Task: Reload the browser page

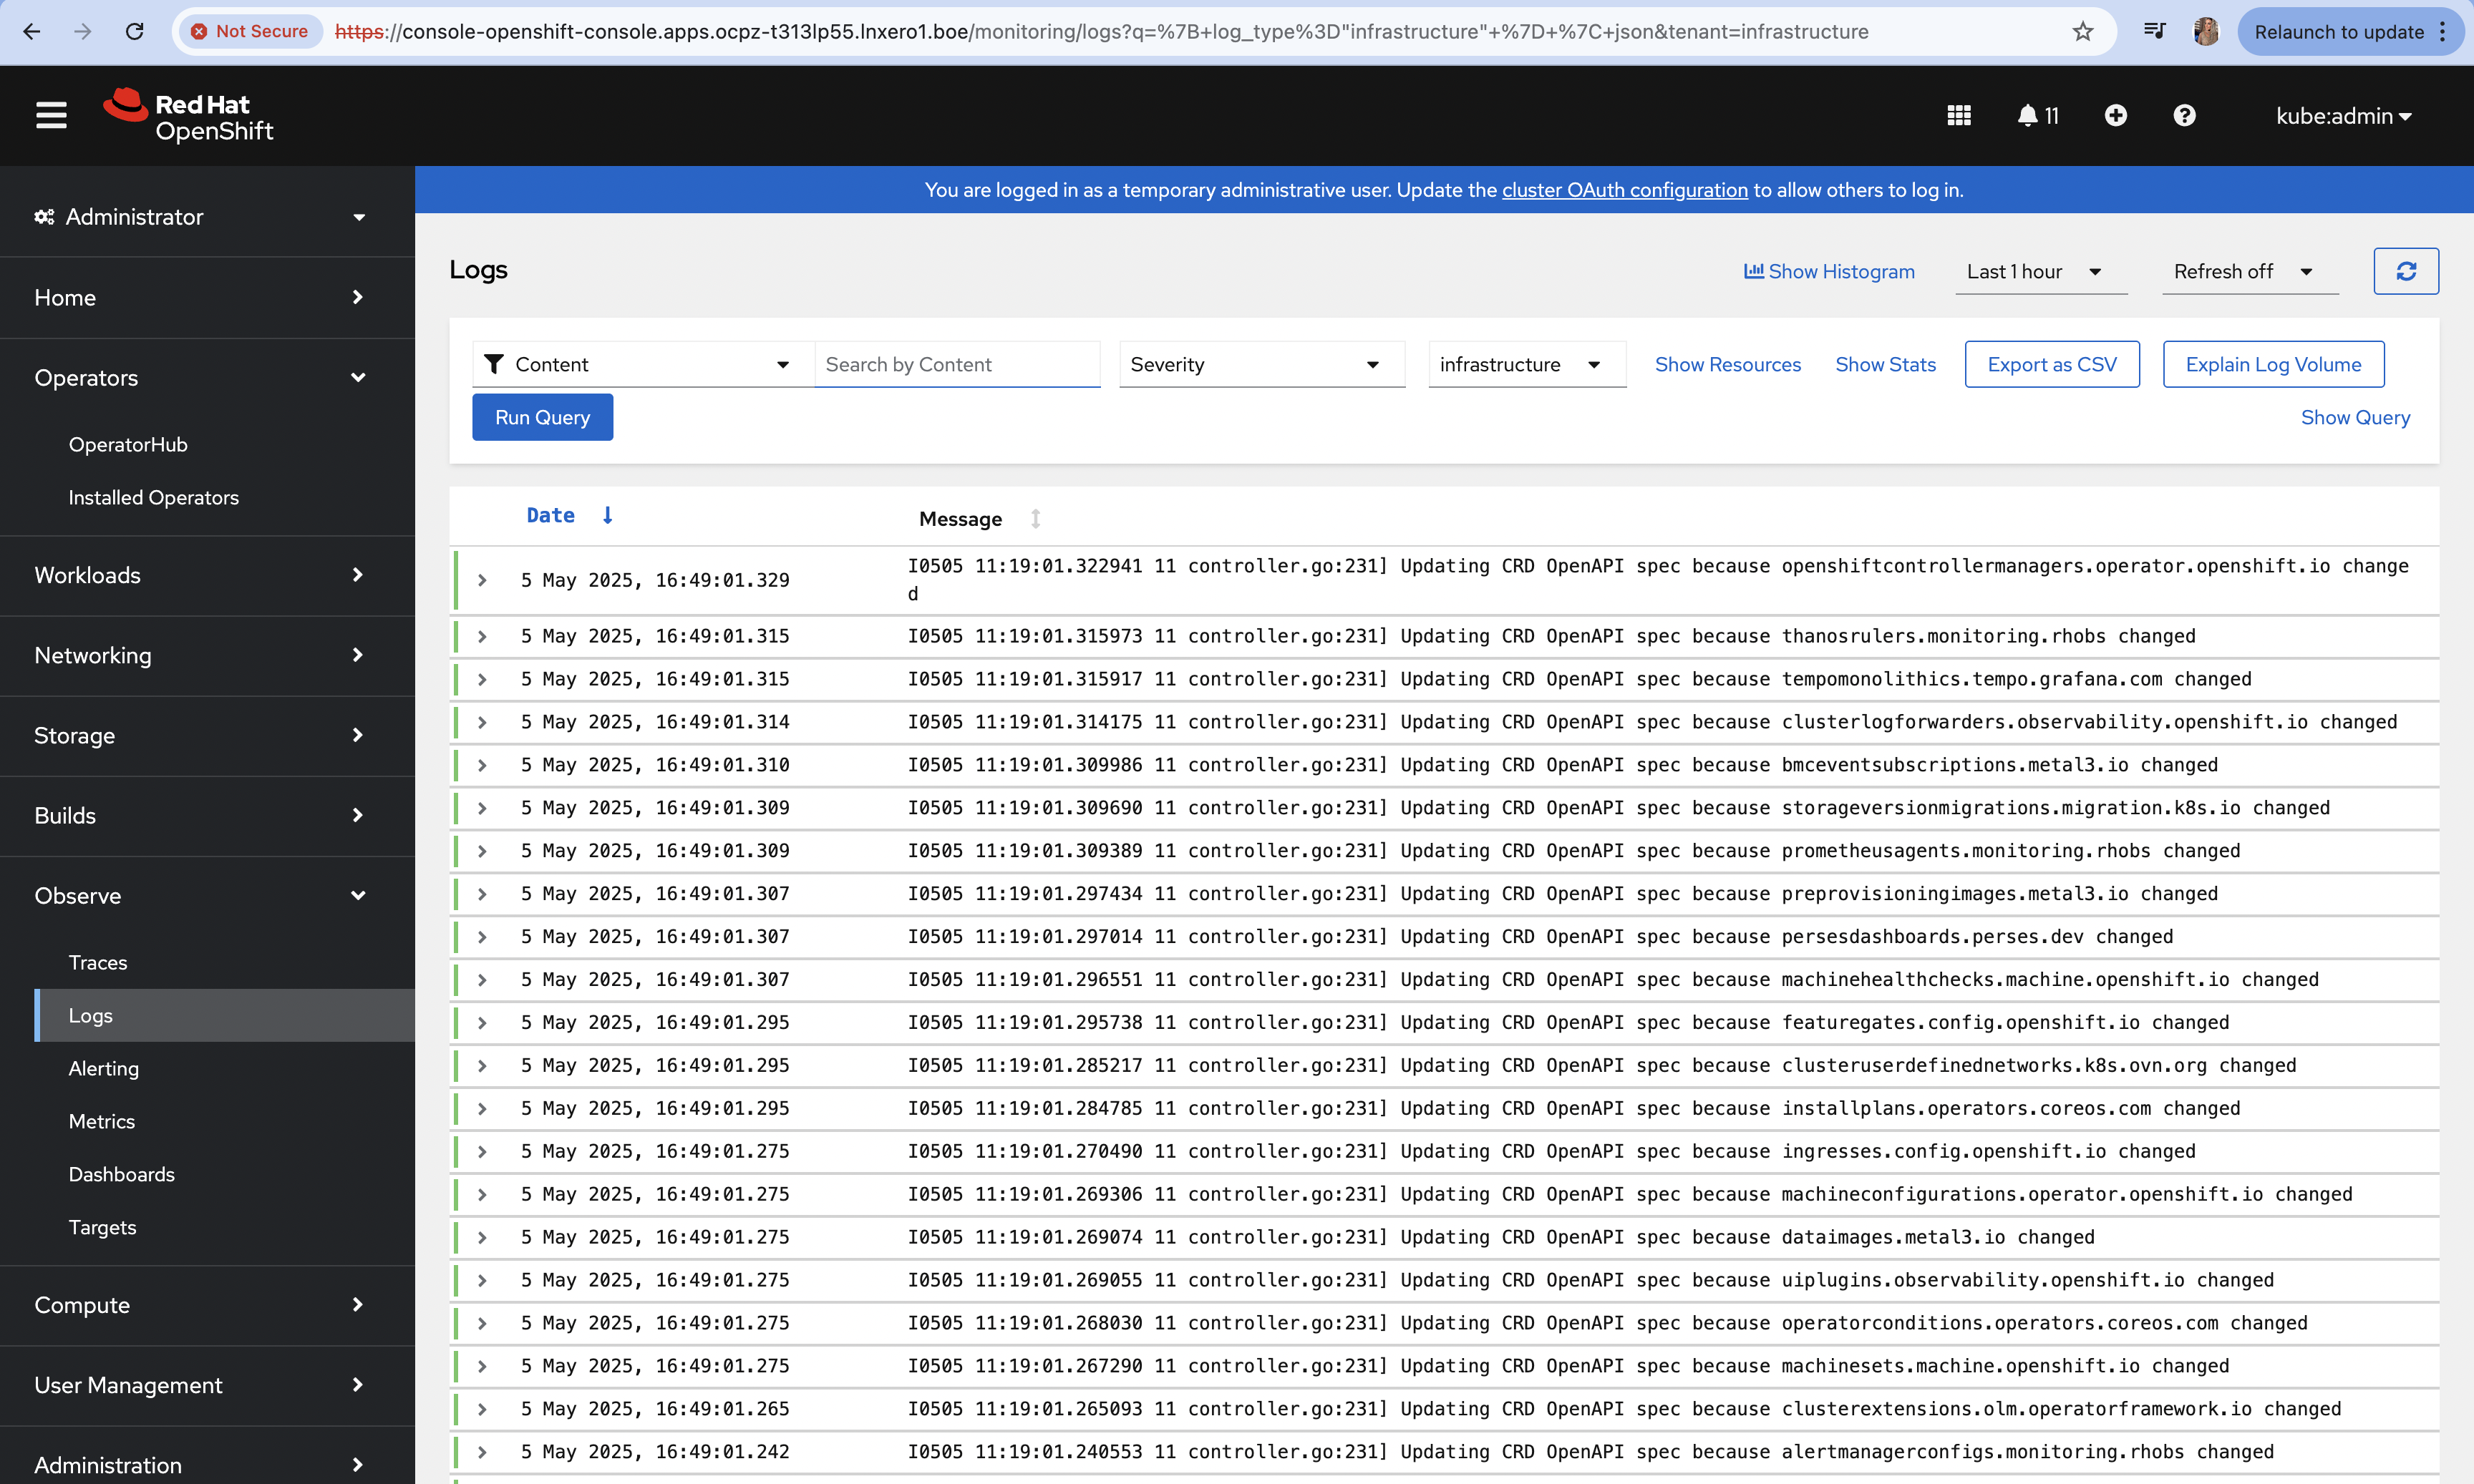Action: click(x=134, y=32)
